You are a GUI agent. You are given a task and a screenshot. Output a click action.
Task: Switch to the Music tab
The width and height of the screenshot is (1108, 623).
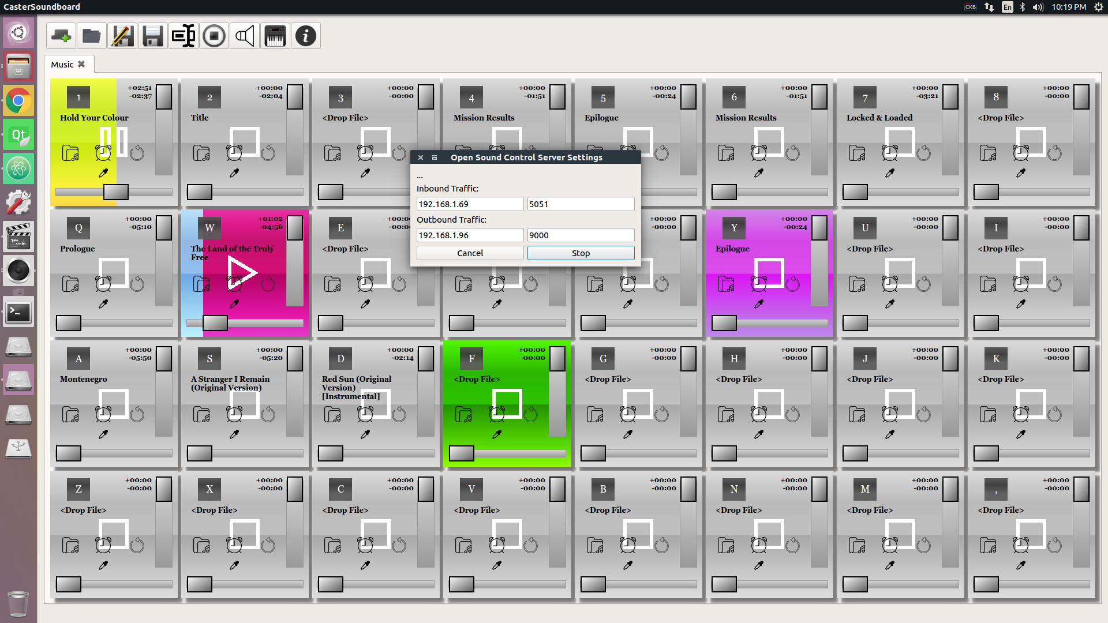62,64
